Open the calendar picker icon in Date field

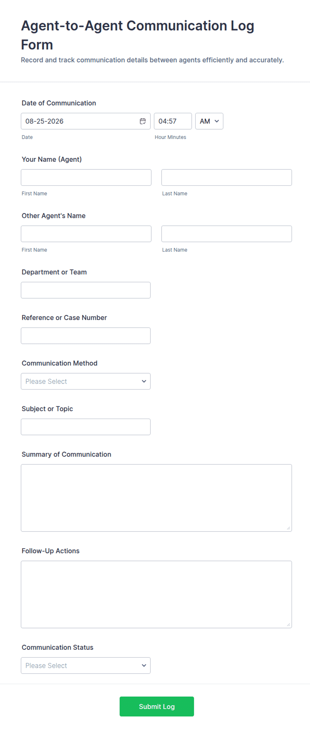click(x=143, y=121)
